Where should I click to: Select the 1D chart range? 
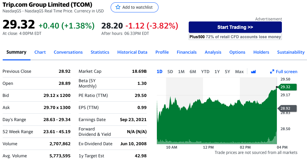(160, 71)
